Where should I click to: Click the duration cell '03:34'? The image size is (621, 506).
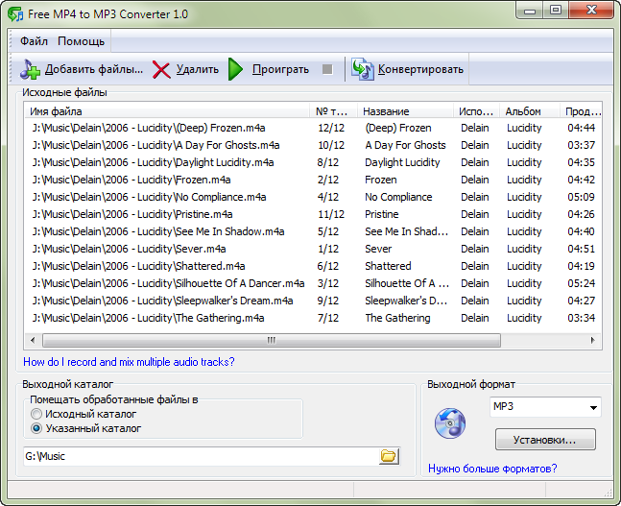[581, 318]
